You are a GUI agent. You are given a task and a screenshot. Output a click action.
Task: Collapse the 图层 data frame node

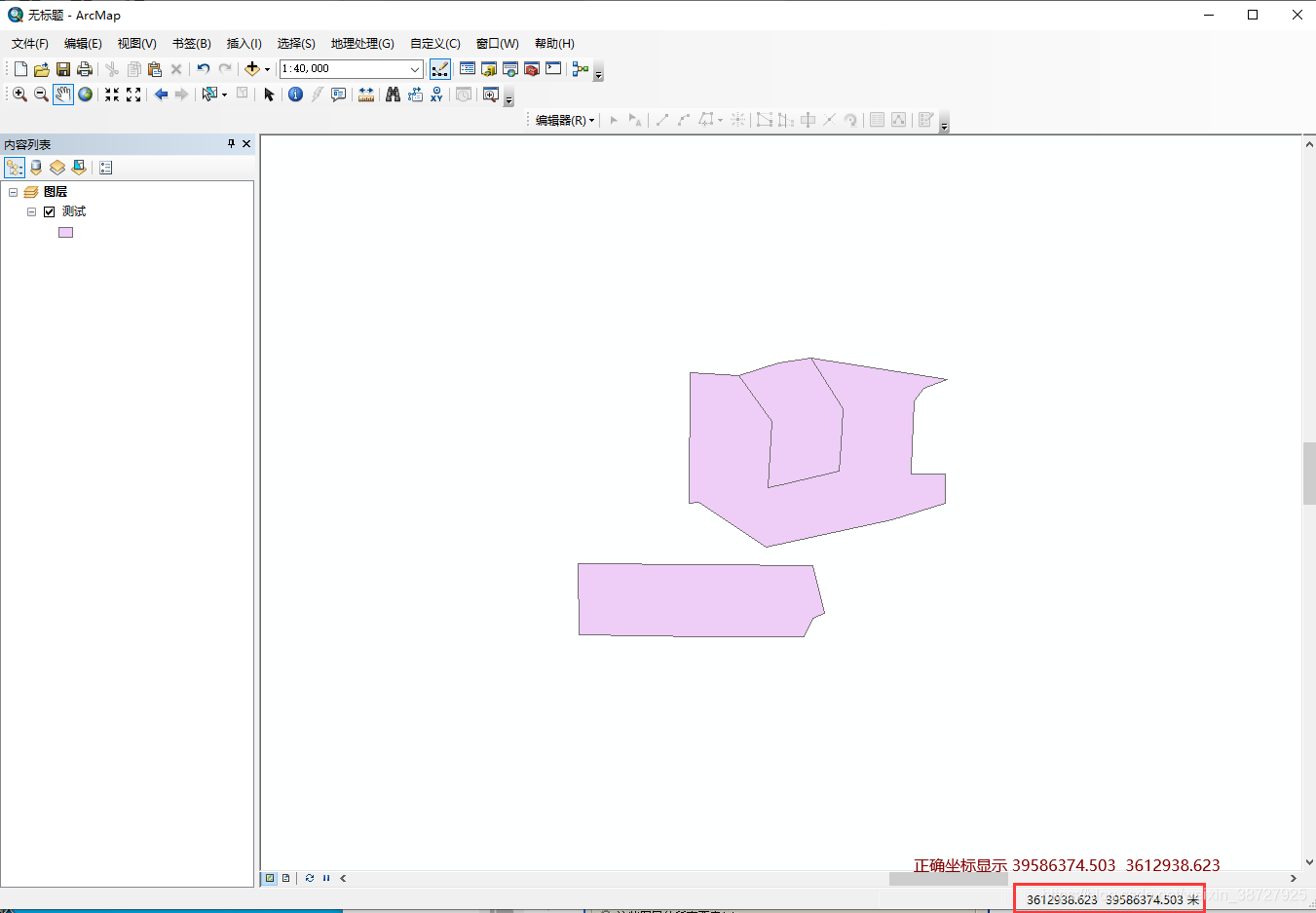click(x=13, y=192)
